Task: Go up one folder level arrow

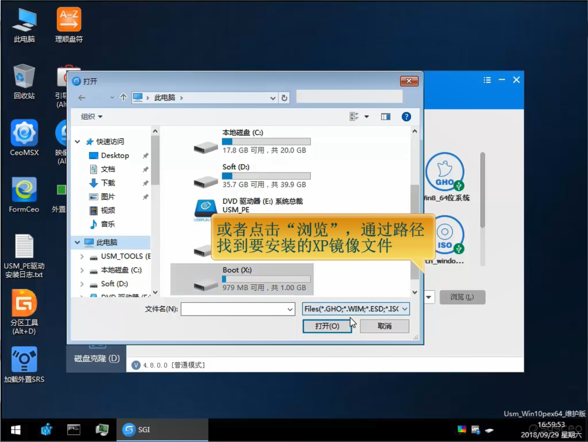Action: (123, 98)
